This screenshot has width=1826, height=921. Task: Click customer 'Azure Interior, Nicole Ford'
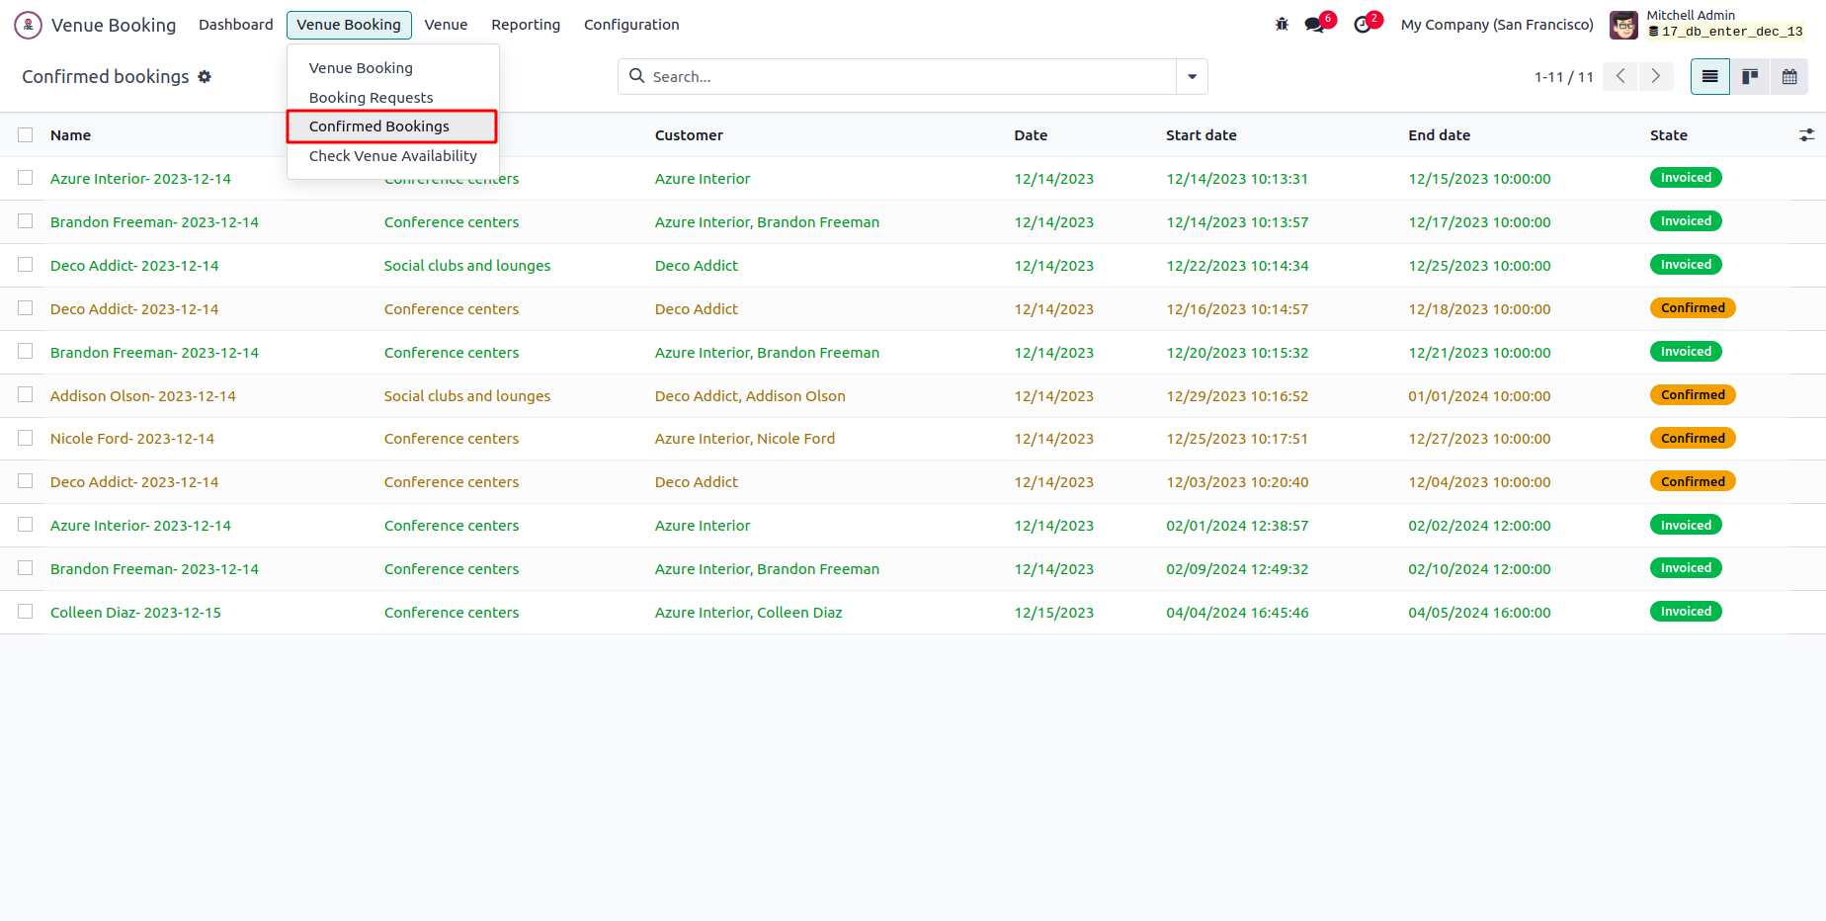coord(745,439)
